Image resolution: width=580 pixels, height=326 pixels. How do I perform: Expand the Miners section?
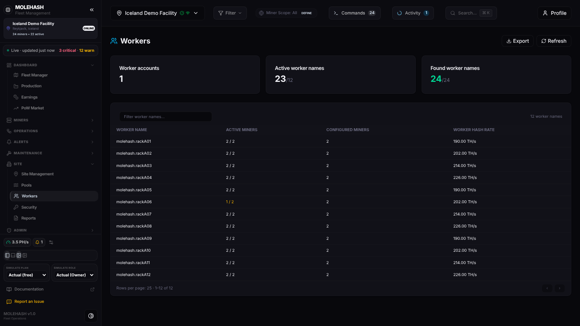(50, 120)
